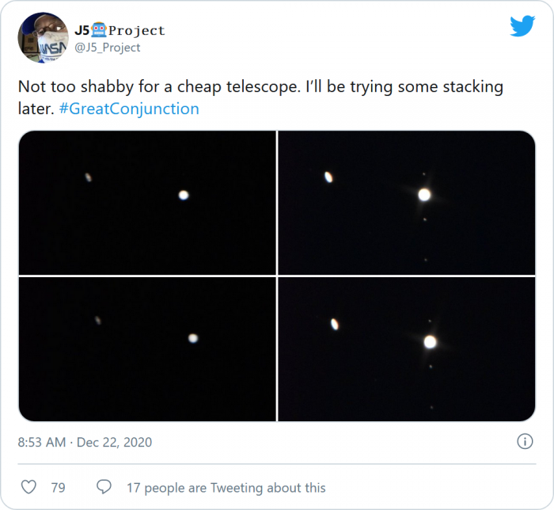Screen dimensions: 554x510
Task: Click Saturn in the bottom-right photo
Action: tap(335, 323)
